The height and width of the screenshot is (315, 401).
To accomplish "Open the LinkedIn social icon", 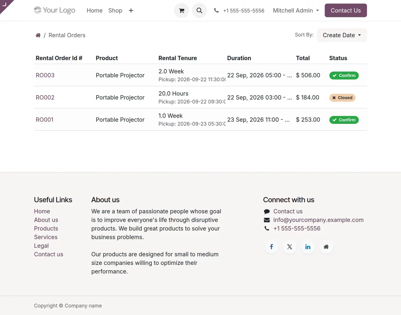I will click(308, 247).
